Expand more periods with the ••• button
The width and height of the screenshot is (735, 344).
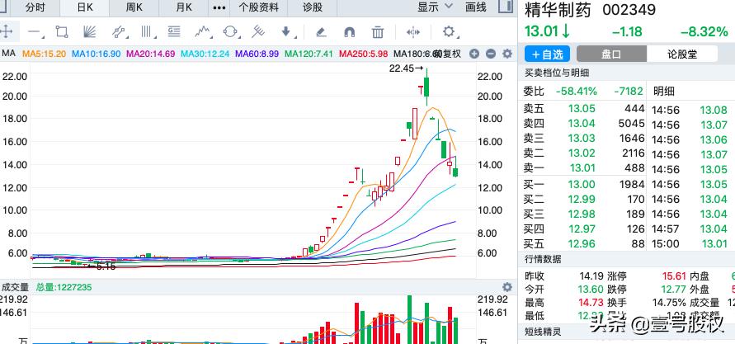click(x=219, y=7)
